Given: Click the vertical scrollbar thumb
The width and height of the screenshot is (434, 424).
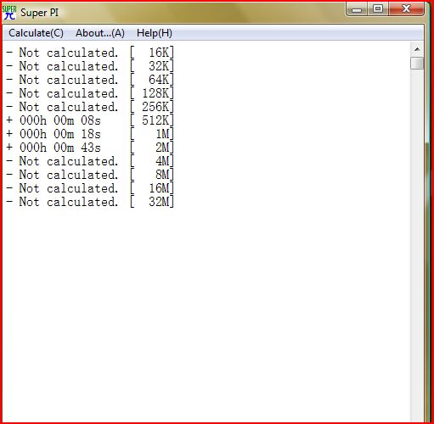Looking at the screenshot, I should tap(417, 63).
